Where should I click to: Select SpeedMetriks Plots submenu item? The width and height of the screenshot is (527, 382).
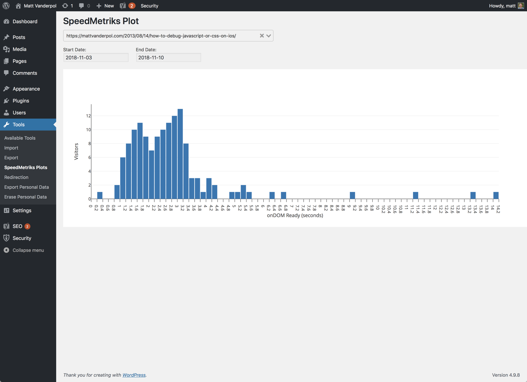pyautogui.click(x=26, y=167)
